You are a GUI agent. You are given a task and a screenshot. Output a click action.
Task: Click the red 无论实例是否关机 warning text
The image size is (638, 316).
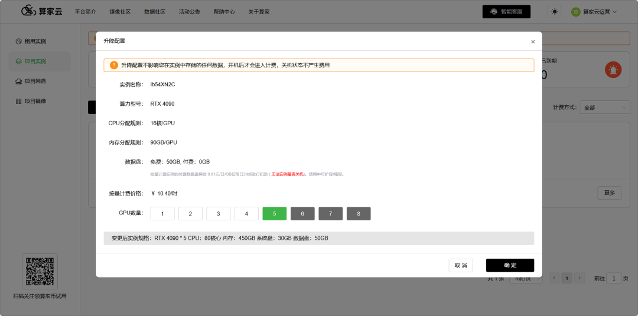(x=287, y=174)
